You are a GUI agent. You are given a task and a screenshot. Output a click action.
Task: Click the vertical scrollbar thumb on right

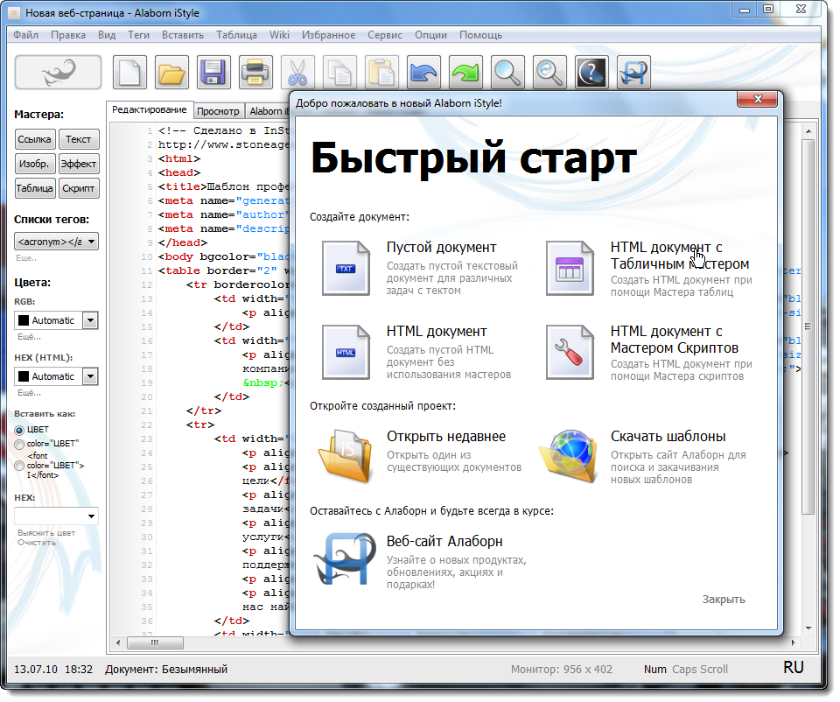[x=808, y=326]
